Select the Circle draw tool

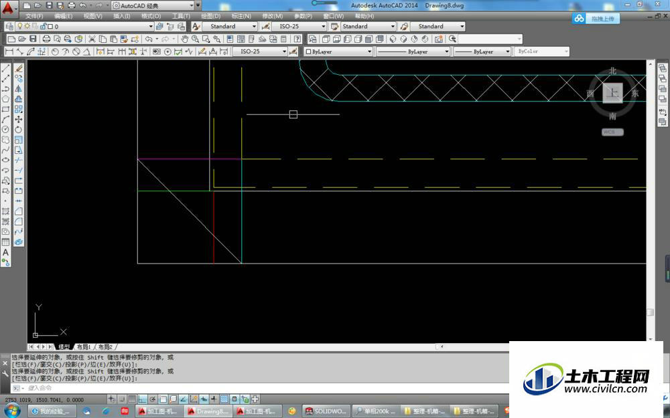pos(5,130)
